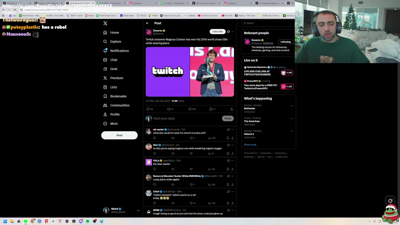Open File Explorer in the taskbar

point(12,221)
